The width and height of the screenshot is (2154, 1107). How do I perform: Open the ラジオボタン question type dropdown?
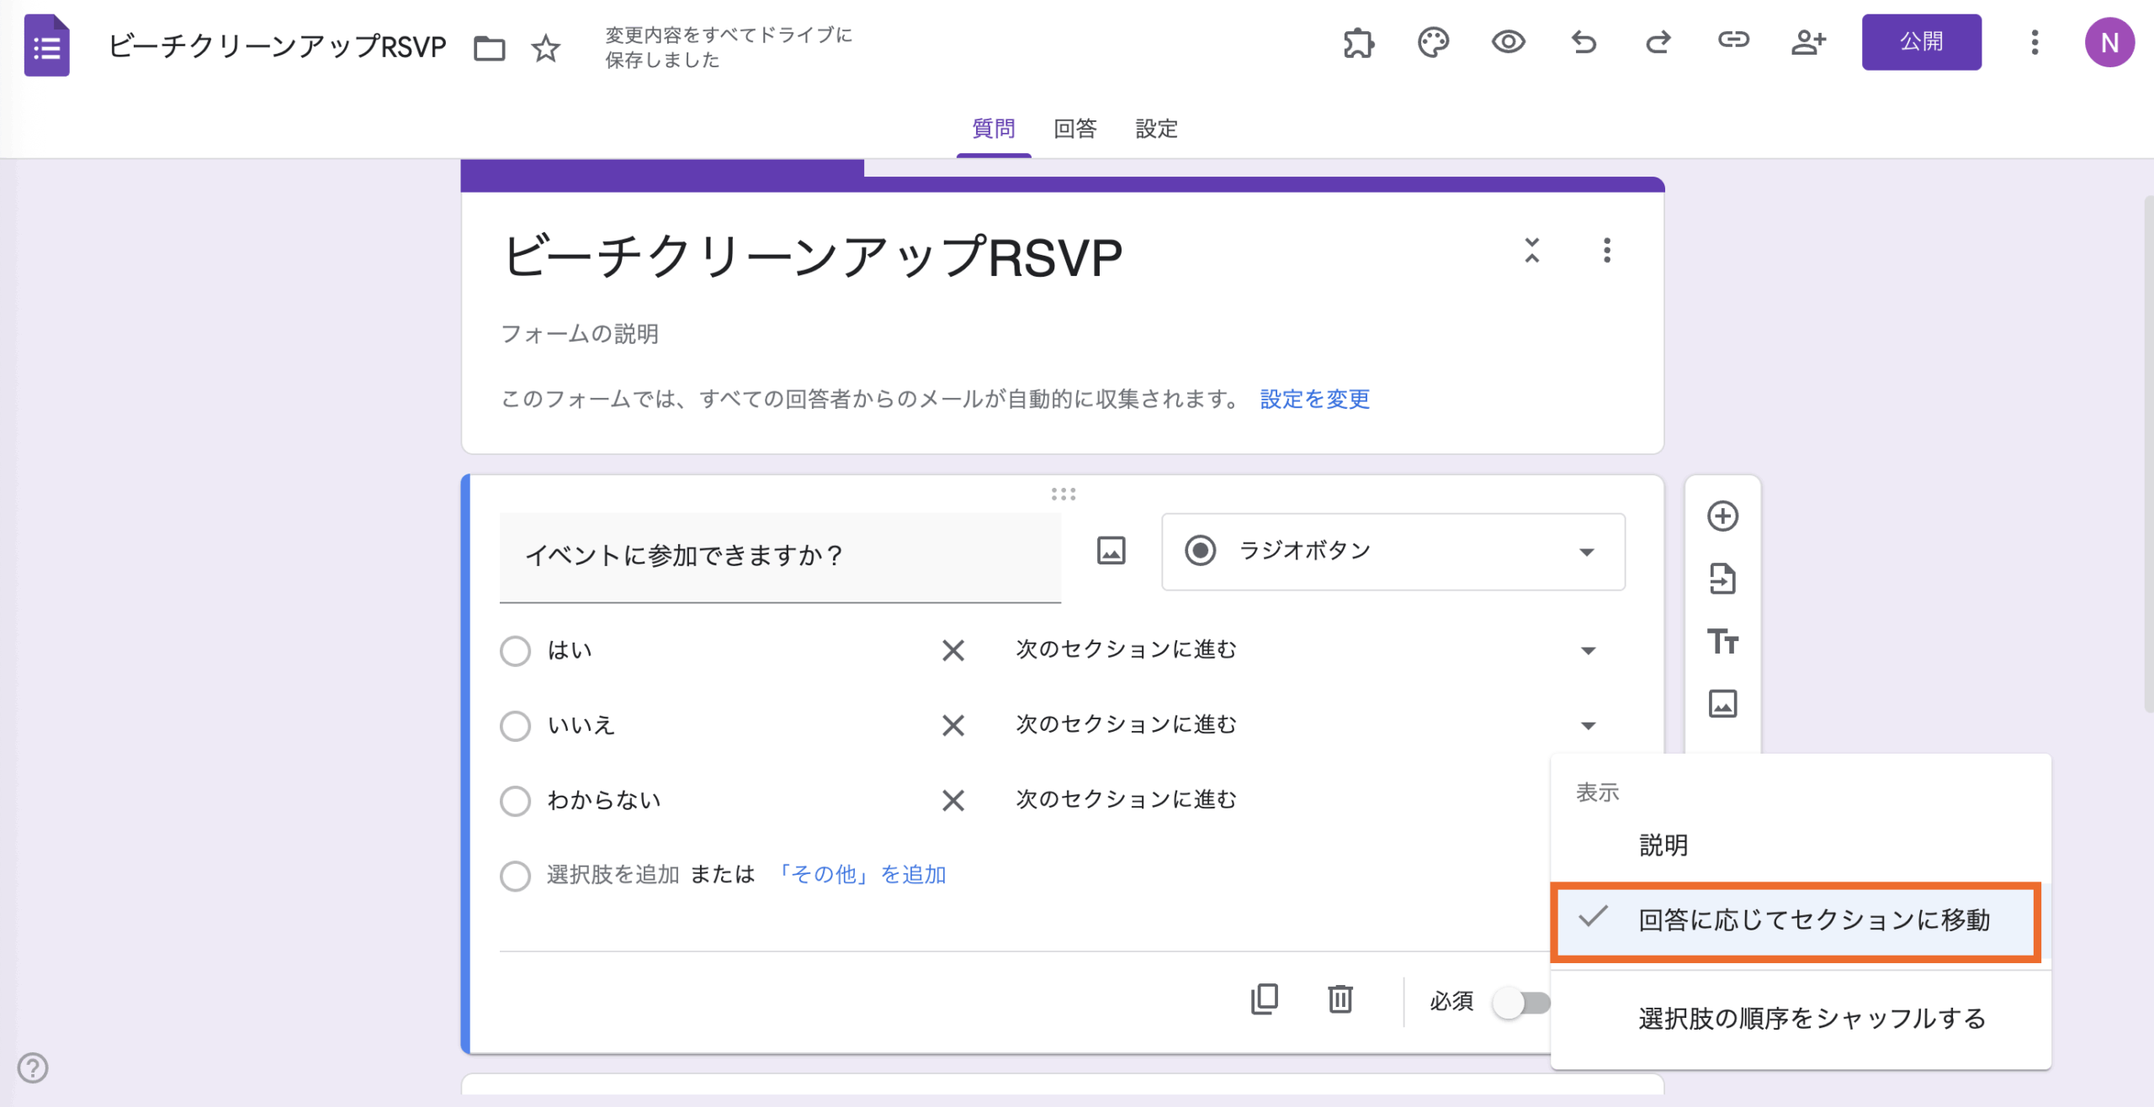[1393, 552]
